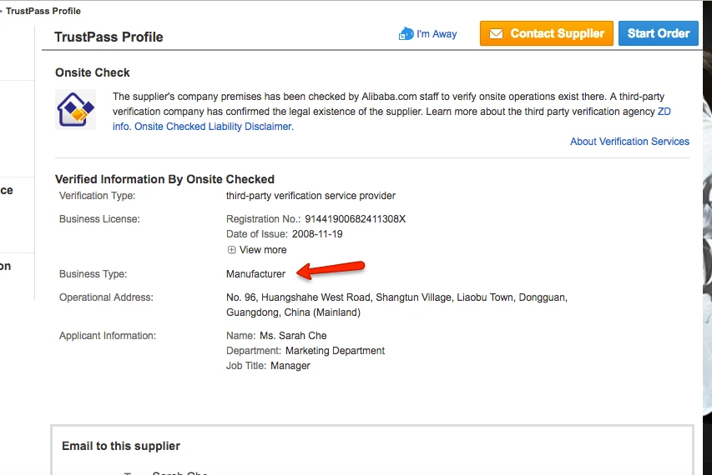Click the TrustPass Profile breadcrumb
This screenshot has height=475, width=712.
click(43, 11)
